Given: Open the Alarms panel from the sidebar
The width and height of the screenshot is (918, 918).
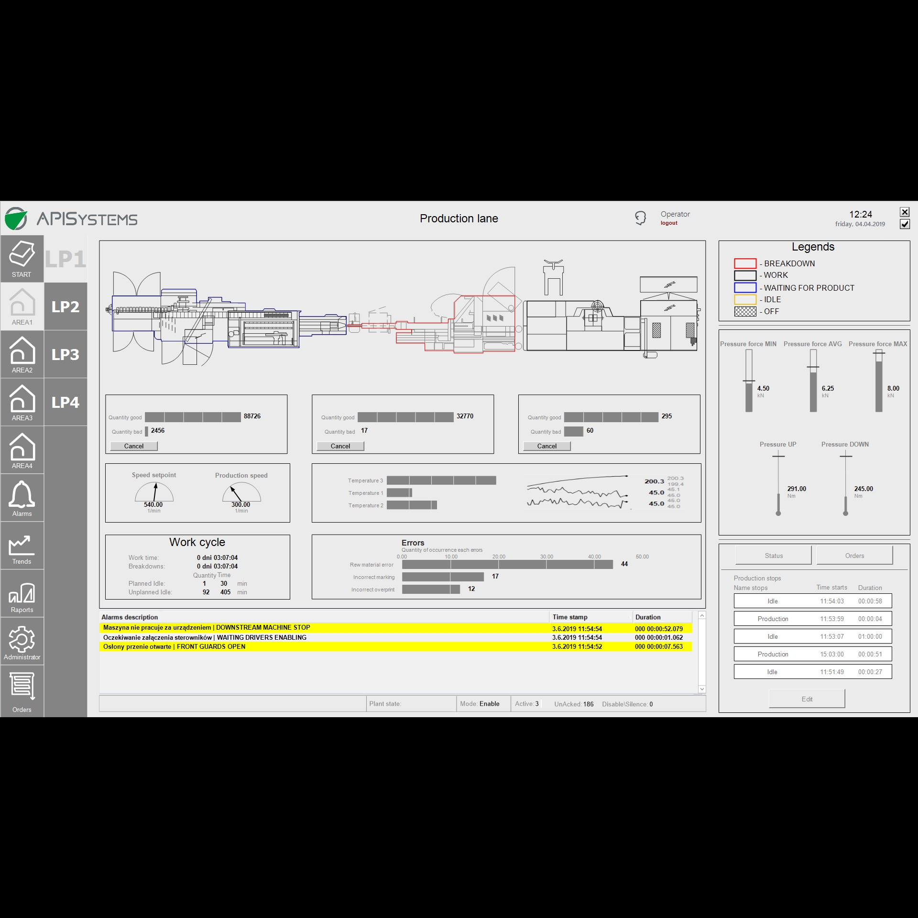Looking at the screenshot, I should pos(22,497).
